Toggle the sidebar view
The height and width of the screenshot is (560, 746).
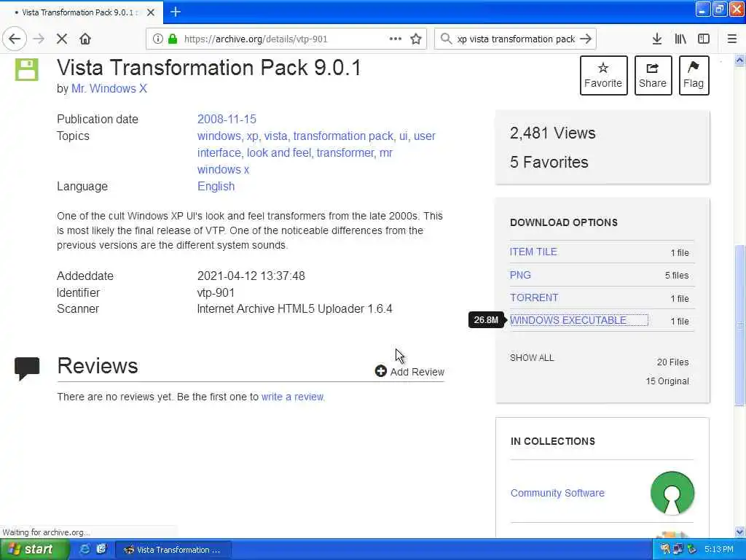(704, 39)
